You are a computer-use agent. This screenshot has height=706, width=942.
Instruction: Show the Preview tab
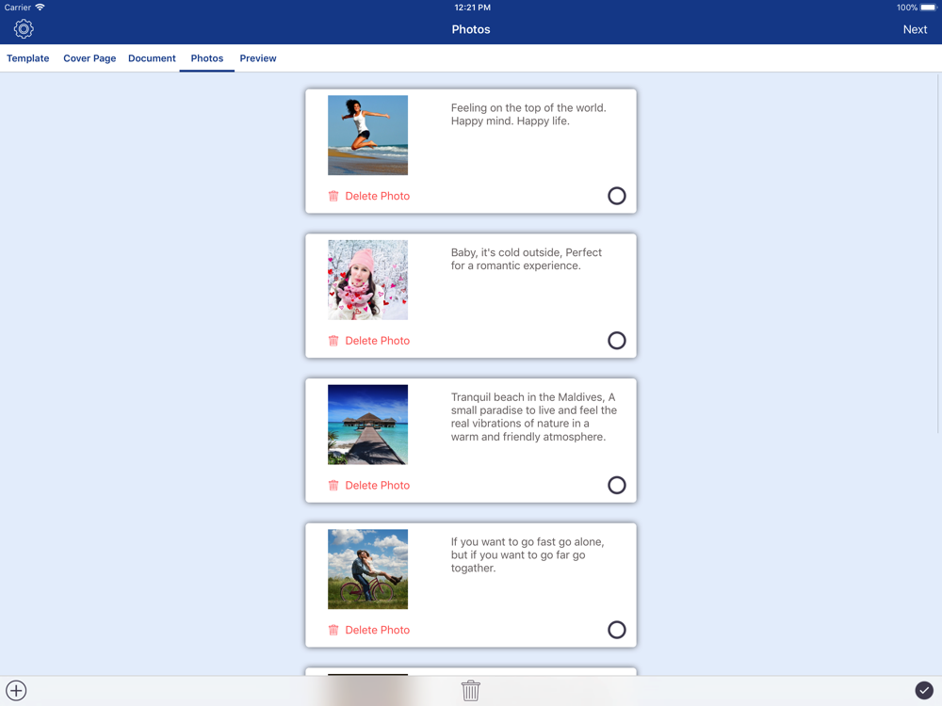(258, 58)
